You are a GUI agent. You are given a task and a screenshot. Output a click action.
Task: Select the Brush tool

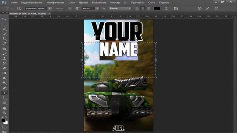4,54
